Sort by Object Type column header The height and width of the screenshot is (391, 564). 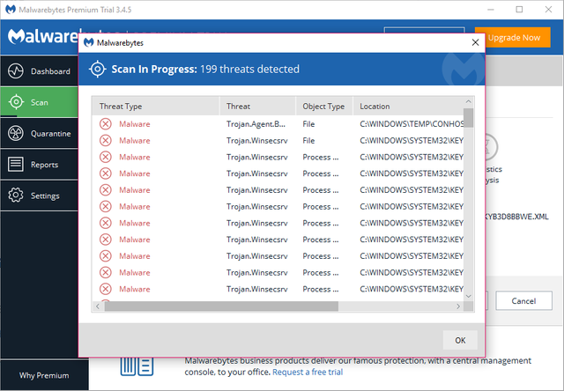(324, 107)
